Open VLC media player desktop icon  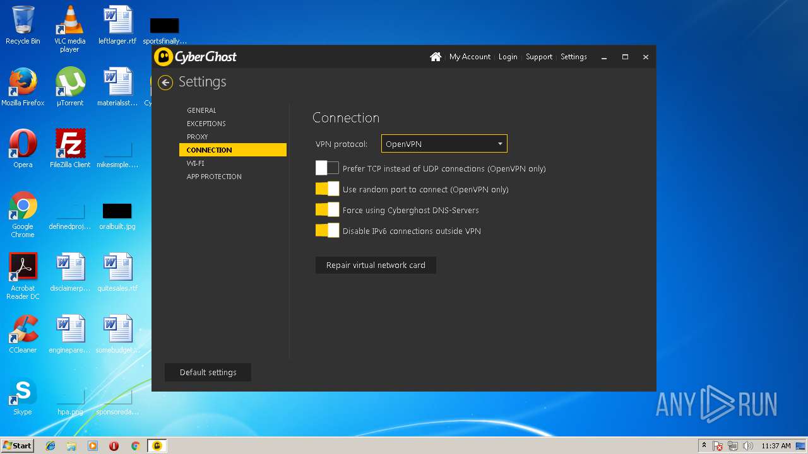click(69, 29)
